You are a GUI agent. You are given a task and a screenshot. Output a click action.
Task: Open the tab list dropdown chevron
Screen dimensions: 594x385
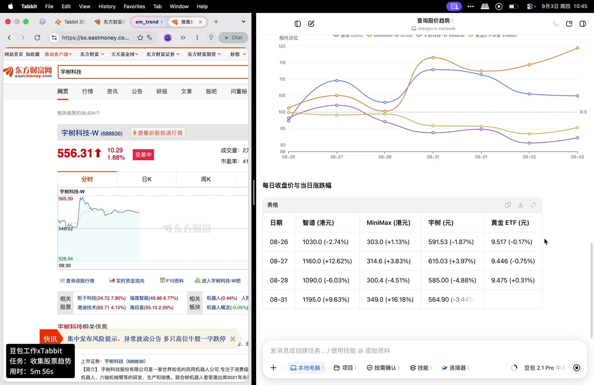click(243, 22)
